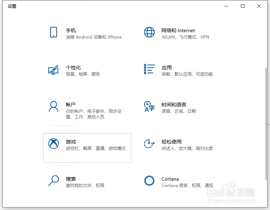
Task: Open the 搜索 settings title
Action: tap(71, 179)
